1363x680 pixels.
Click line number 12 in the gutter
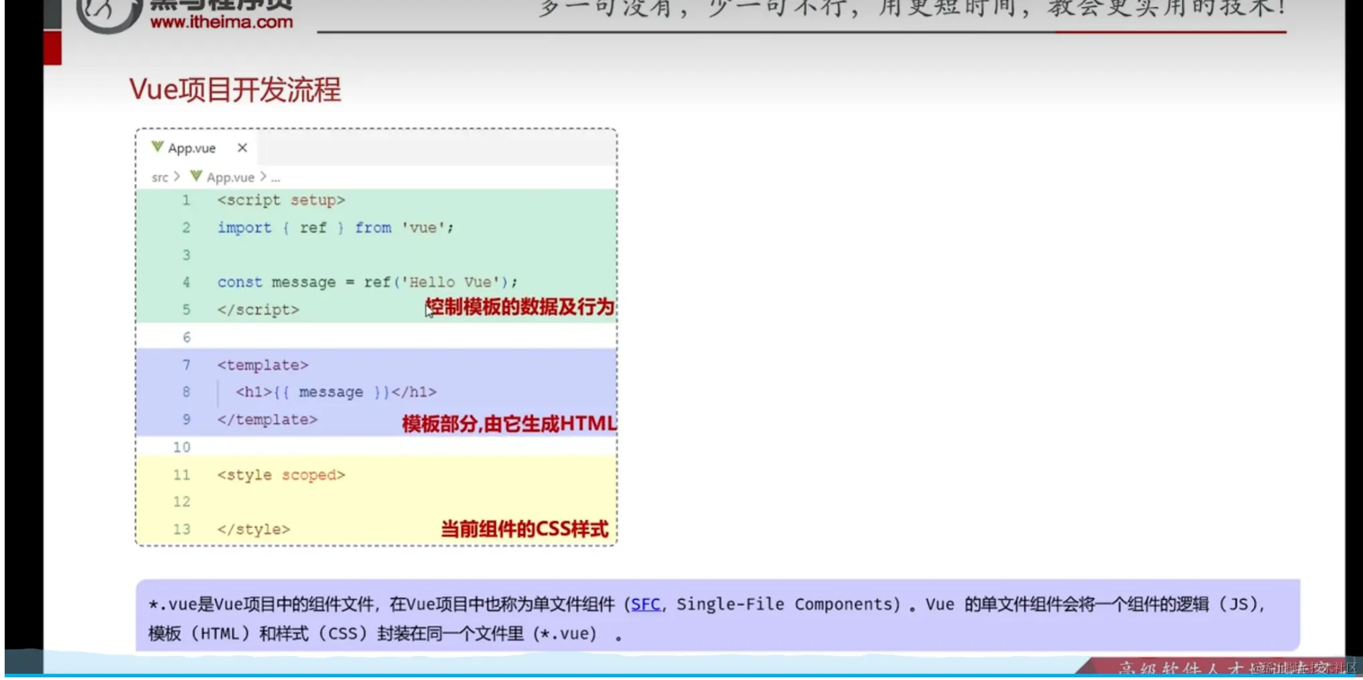pos(182,502)
